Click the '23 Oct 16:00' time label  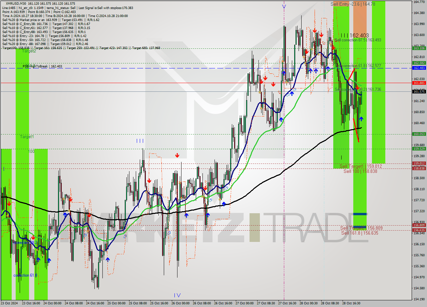tap(31, 303)
